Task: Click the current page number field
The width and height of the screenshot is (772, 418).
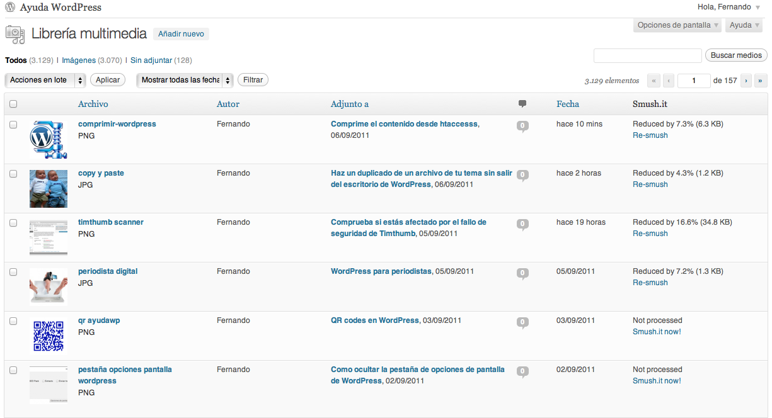Action: (x=694, y=81)
